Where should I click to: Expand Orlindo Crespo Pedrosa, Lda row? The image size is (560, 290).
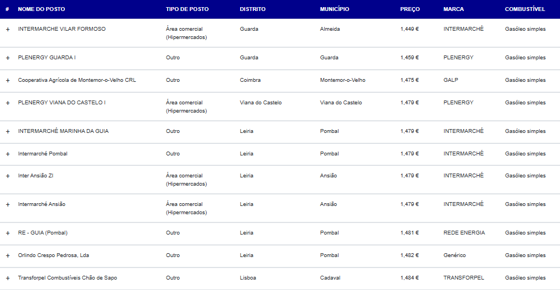click(8, 255)
